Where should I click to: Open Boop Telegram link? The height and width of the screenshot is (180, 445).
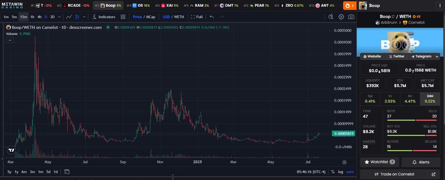point(421,56)
